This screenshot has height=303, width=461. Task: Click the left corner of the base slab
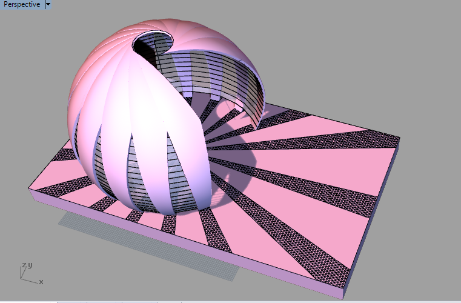(32, 188)
